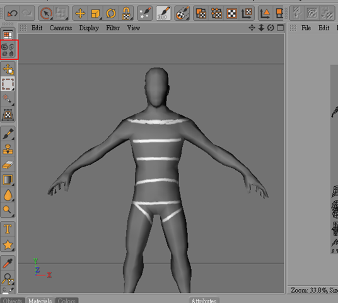
Task: Click the plain checkerboard texture icon
Action: [232, 14]
